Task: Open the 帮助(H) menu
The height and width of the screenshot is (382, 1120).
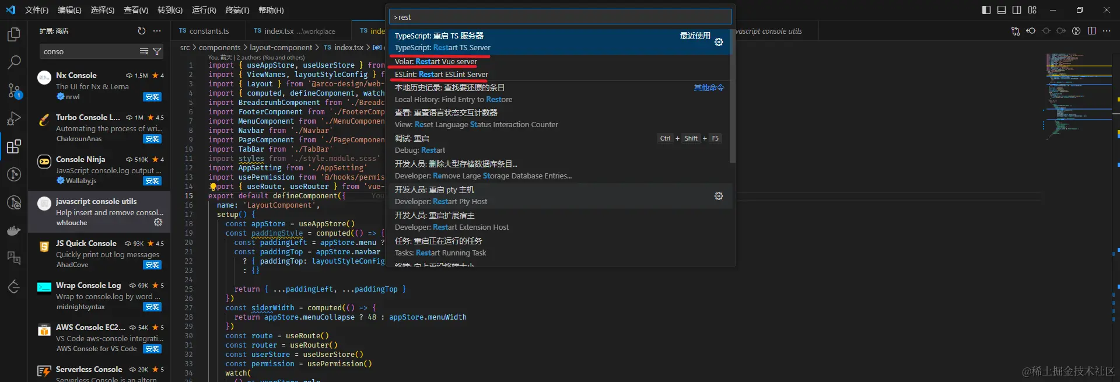Action: [x=271, y=10]
